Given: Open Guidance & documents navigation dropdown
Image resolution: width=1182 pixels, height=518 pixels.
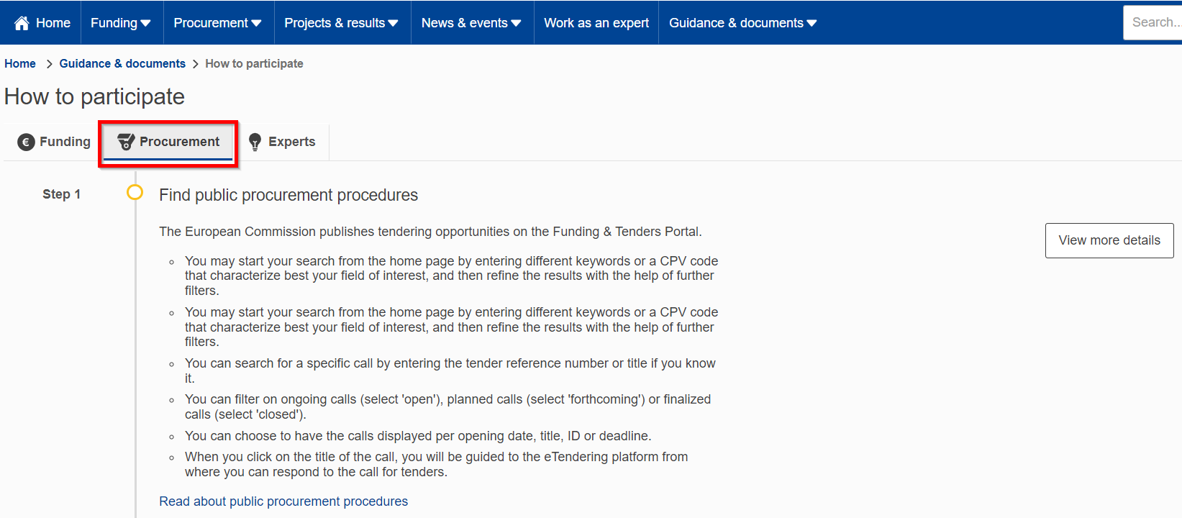Looking at the screenshot, I should click(x=742, y=23).
